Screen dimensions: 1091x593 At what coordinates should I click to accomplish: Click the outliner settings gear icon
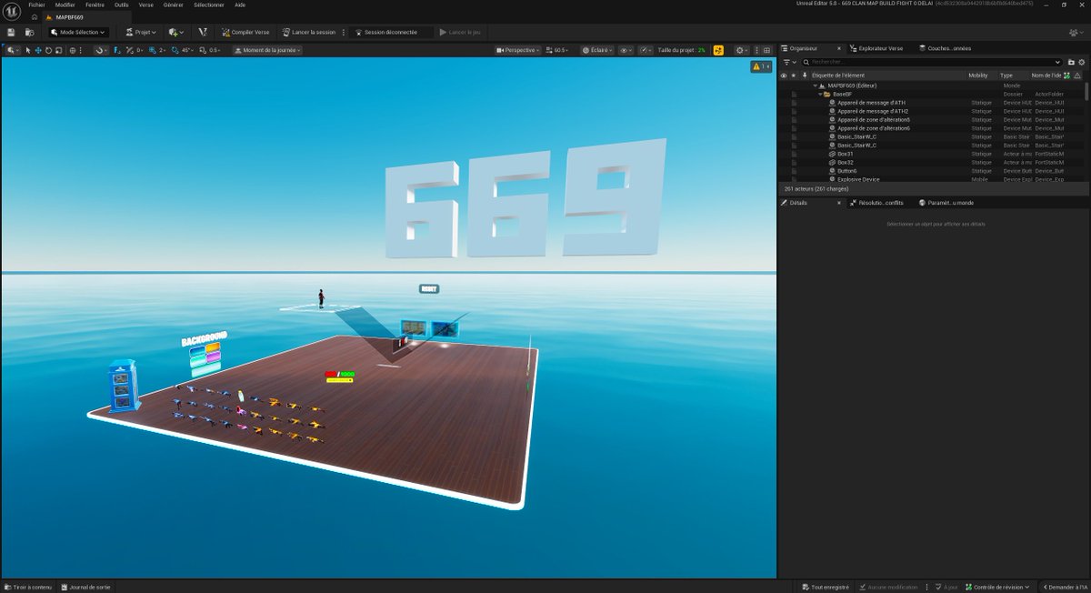[1081, 62]
